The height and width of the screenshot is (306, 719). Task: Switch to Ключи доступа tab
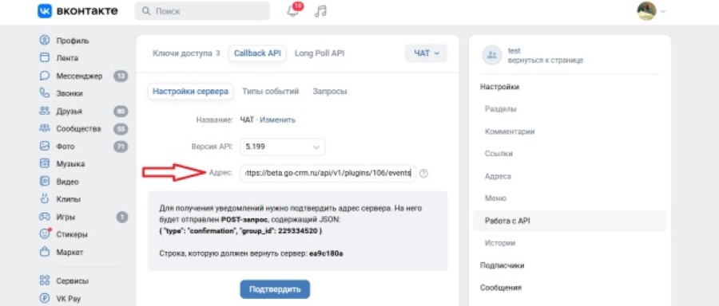186,53
